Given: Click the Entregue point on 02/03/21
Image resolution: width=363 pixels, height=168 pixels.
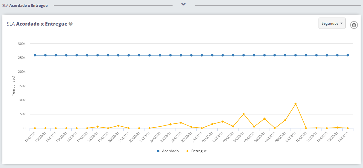Looking at the screenshot, I should point(223,122).
